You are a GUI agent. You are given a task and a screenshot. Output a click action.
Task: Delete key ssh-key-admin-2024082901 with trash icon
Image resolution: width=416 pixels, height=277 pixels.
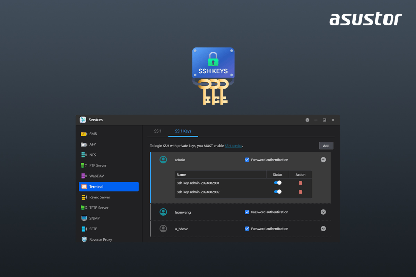(301, 183)
